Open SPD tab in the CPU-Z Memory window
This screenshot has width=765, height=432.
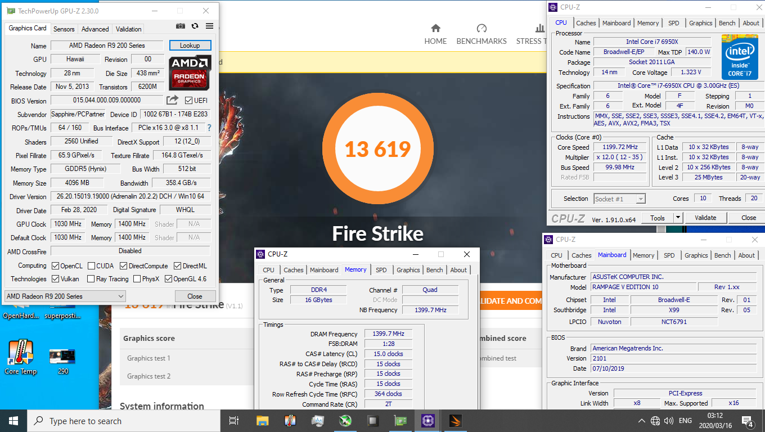[381, 270]
